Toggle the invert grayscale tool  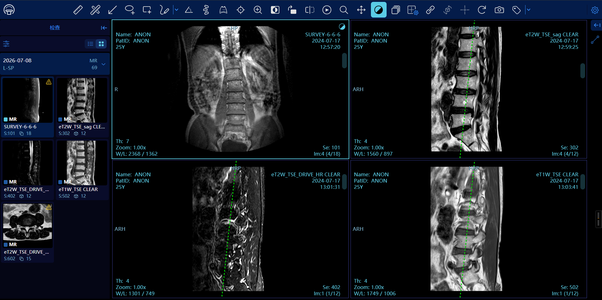tap(275, 10)
